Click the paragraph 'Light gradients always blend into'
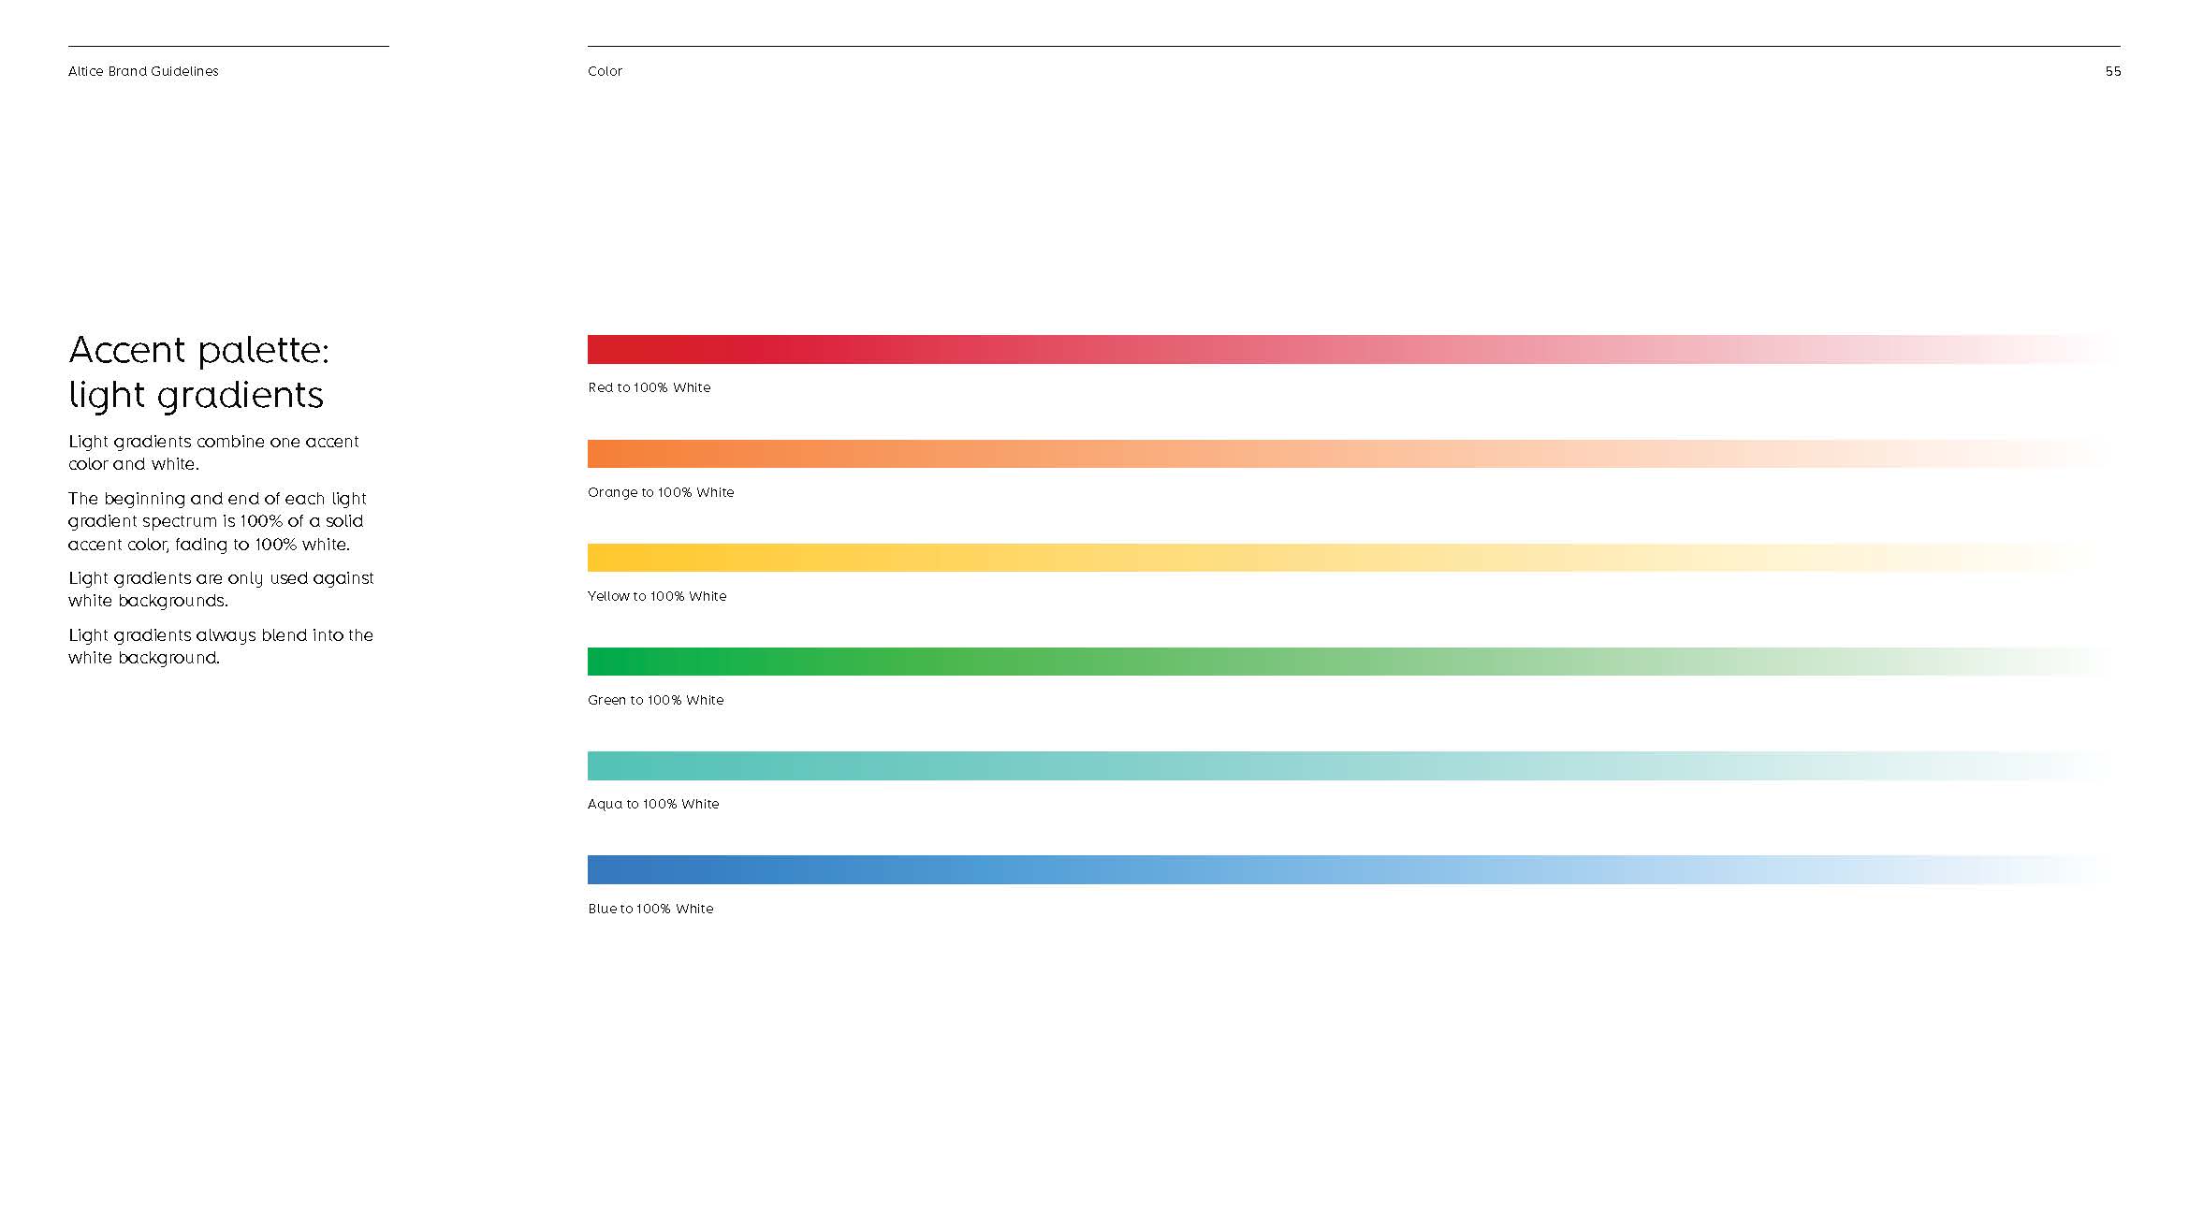 coord(221,647)
